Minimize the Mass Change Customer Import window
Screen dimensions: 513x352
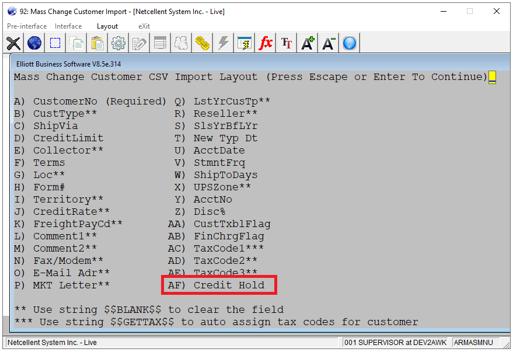pyautogui.click(x=444, y=12)
